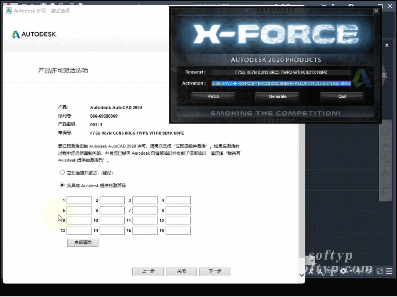Click the 关闭 button in the license dialog
The width and height of the screenshot is (397, 297).
pyautogui.click(x=181, y=272)
